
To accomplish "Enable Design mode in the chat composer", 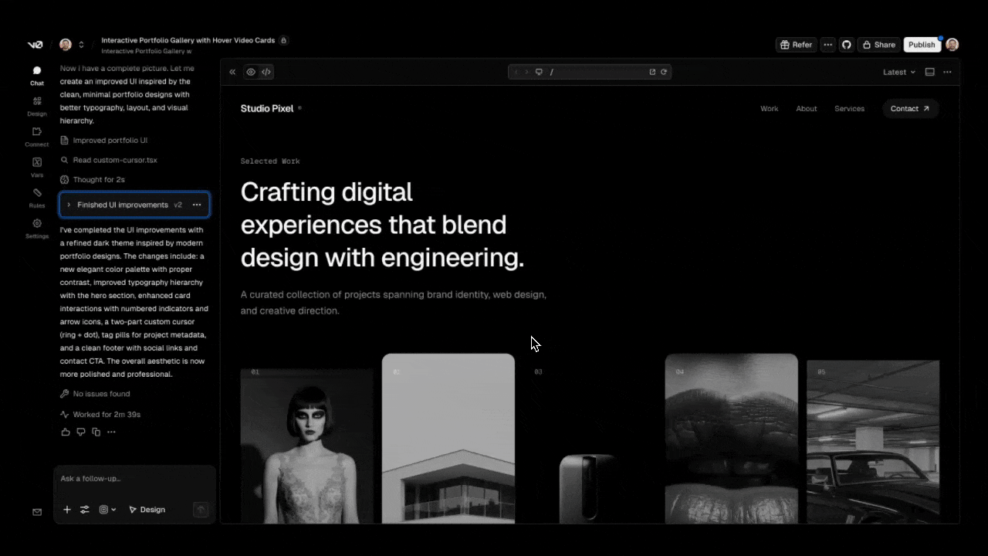I will [147, 510].
